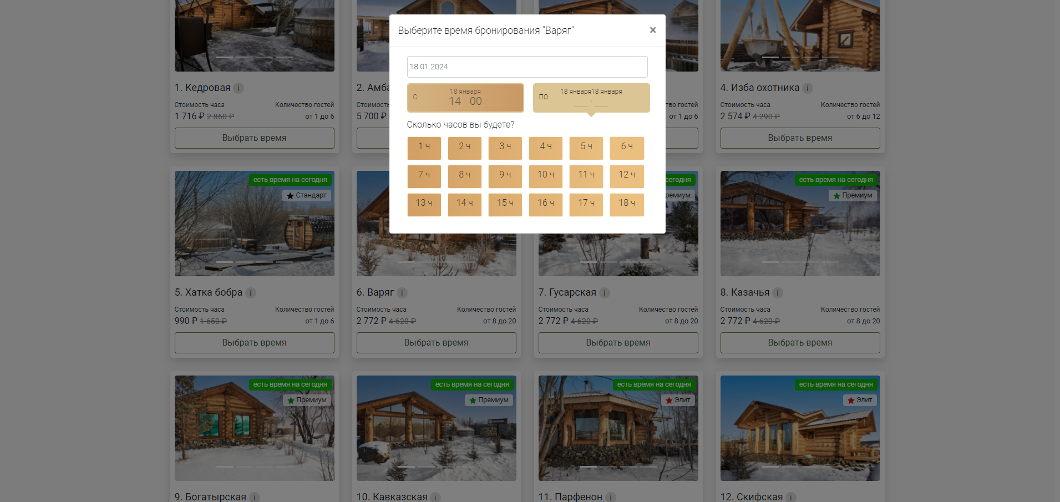The width and height of the screenshot is (1060, 502).
Task: Open info icon next to Хатка бобра
Action: (x=251, y=293)
